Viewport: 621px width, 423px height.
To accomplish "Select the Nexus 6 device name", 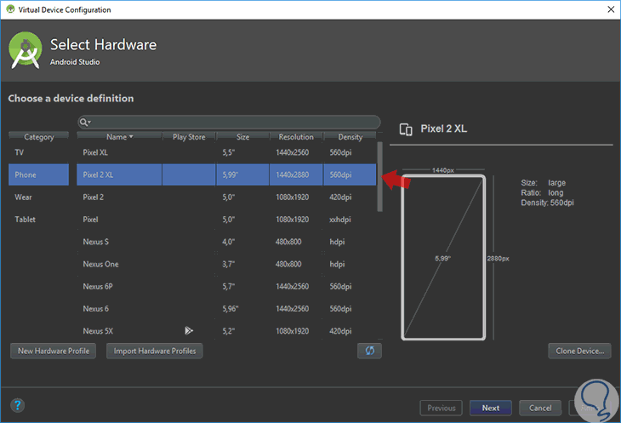I will (95, 309).
